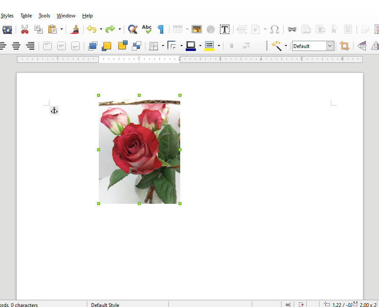Crop the selected image
379x307 pixels.
click(x=345, y=45)
